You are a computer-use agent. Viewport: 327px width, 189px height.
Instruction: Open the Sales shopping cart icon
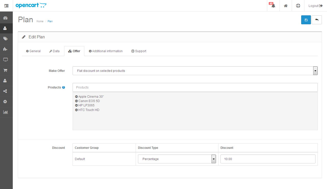pyautogui.click(x=5, y=70)
